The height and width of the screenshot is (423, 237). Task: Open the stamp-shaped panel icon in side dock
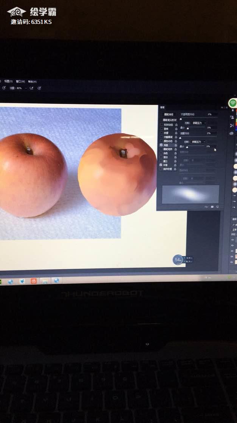pyautogui.click(x=232, y=117)
